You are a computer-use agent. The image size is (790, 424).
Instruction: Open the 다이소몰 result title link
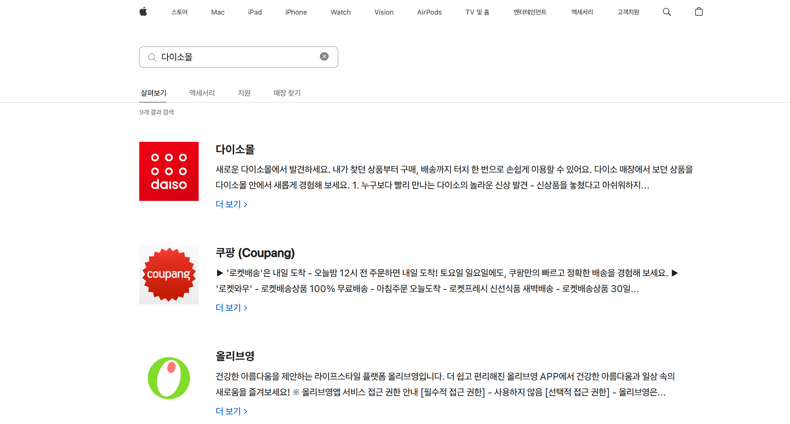click(x=235, y=150)
